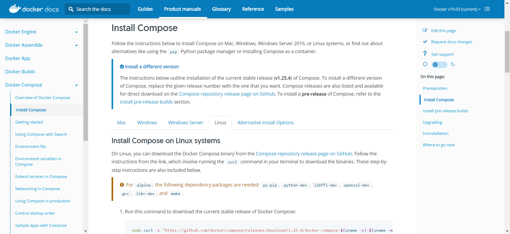
Task: Jump to Where to go next
Action: [x=439, y=145]
